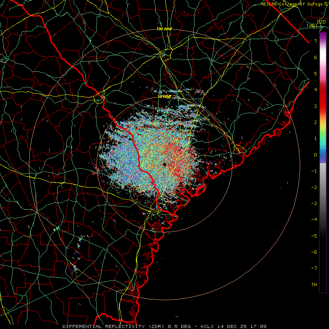Screen dimensions: 329x329
Task: Click the DZD product label above the color scale
Action: [321, 22]
